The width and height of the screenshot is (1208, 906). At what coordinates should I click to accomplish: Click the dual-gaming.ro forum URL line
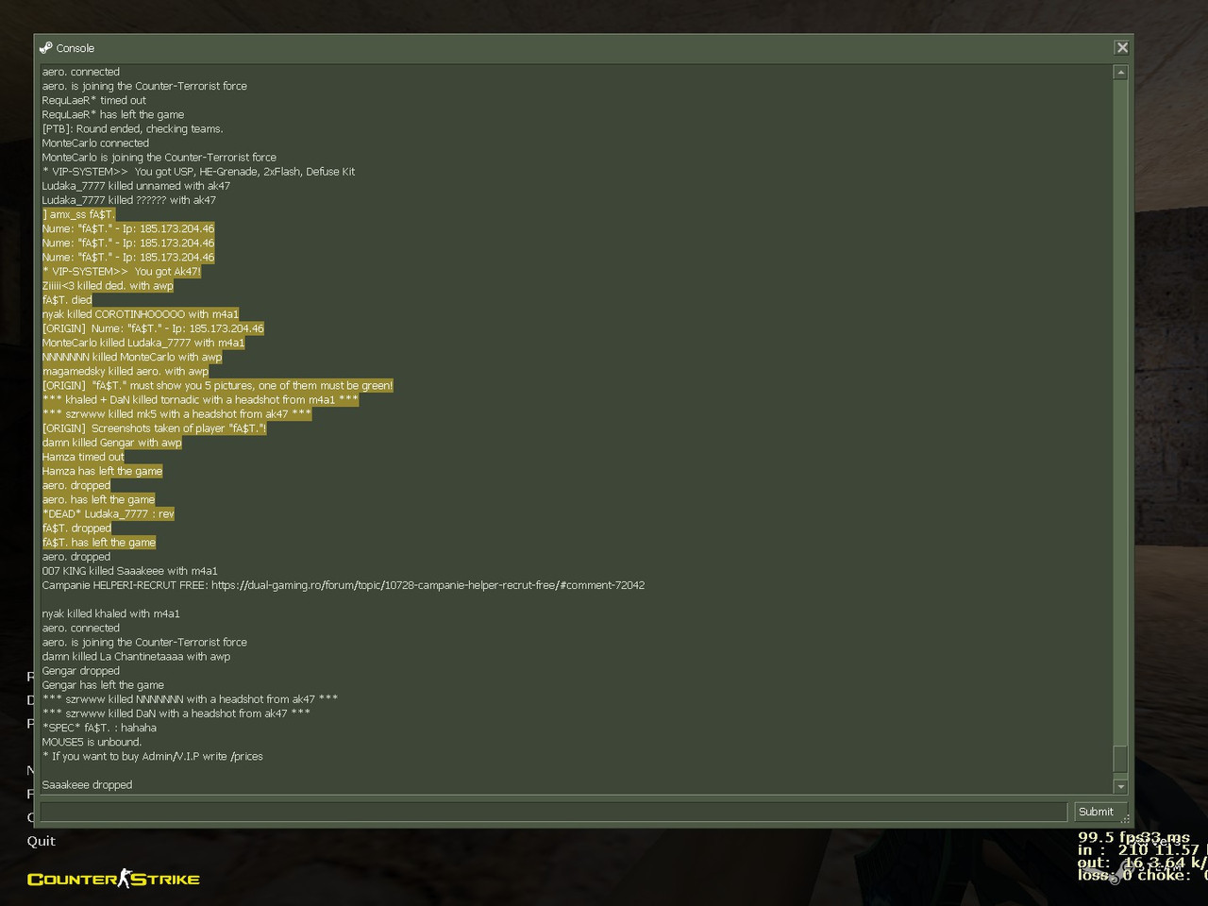pos(344,585)
